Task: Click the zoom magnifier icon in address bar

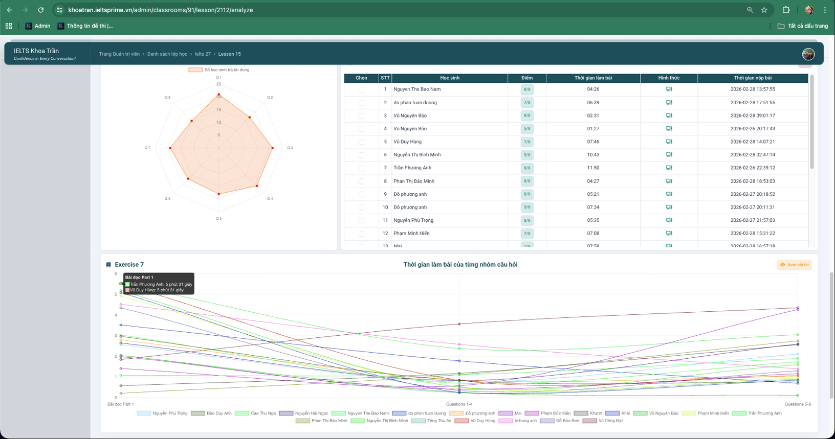Action: click(x=750, y=10)
